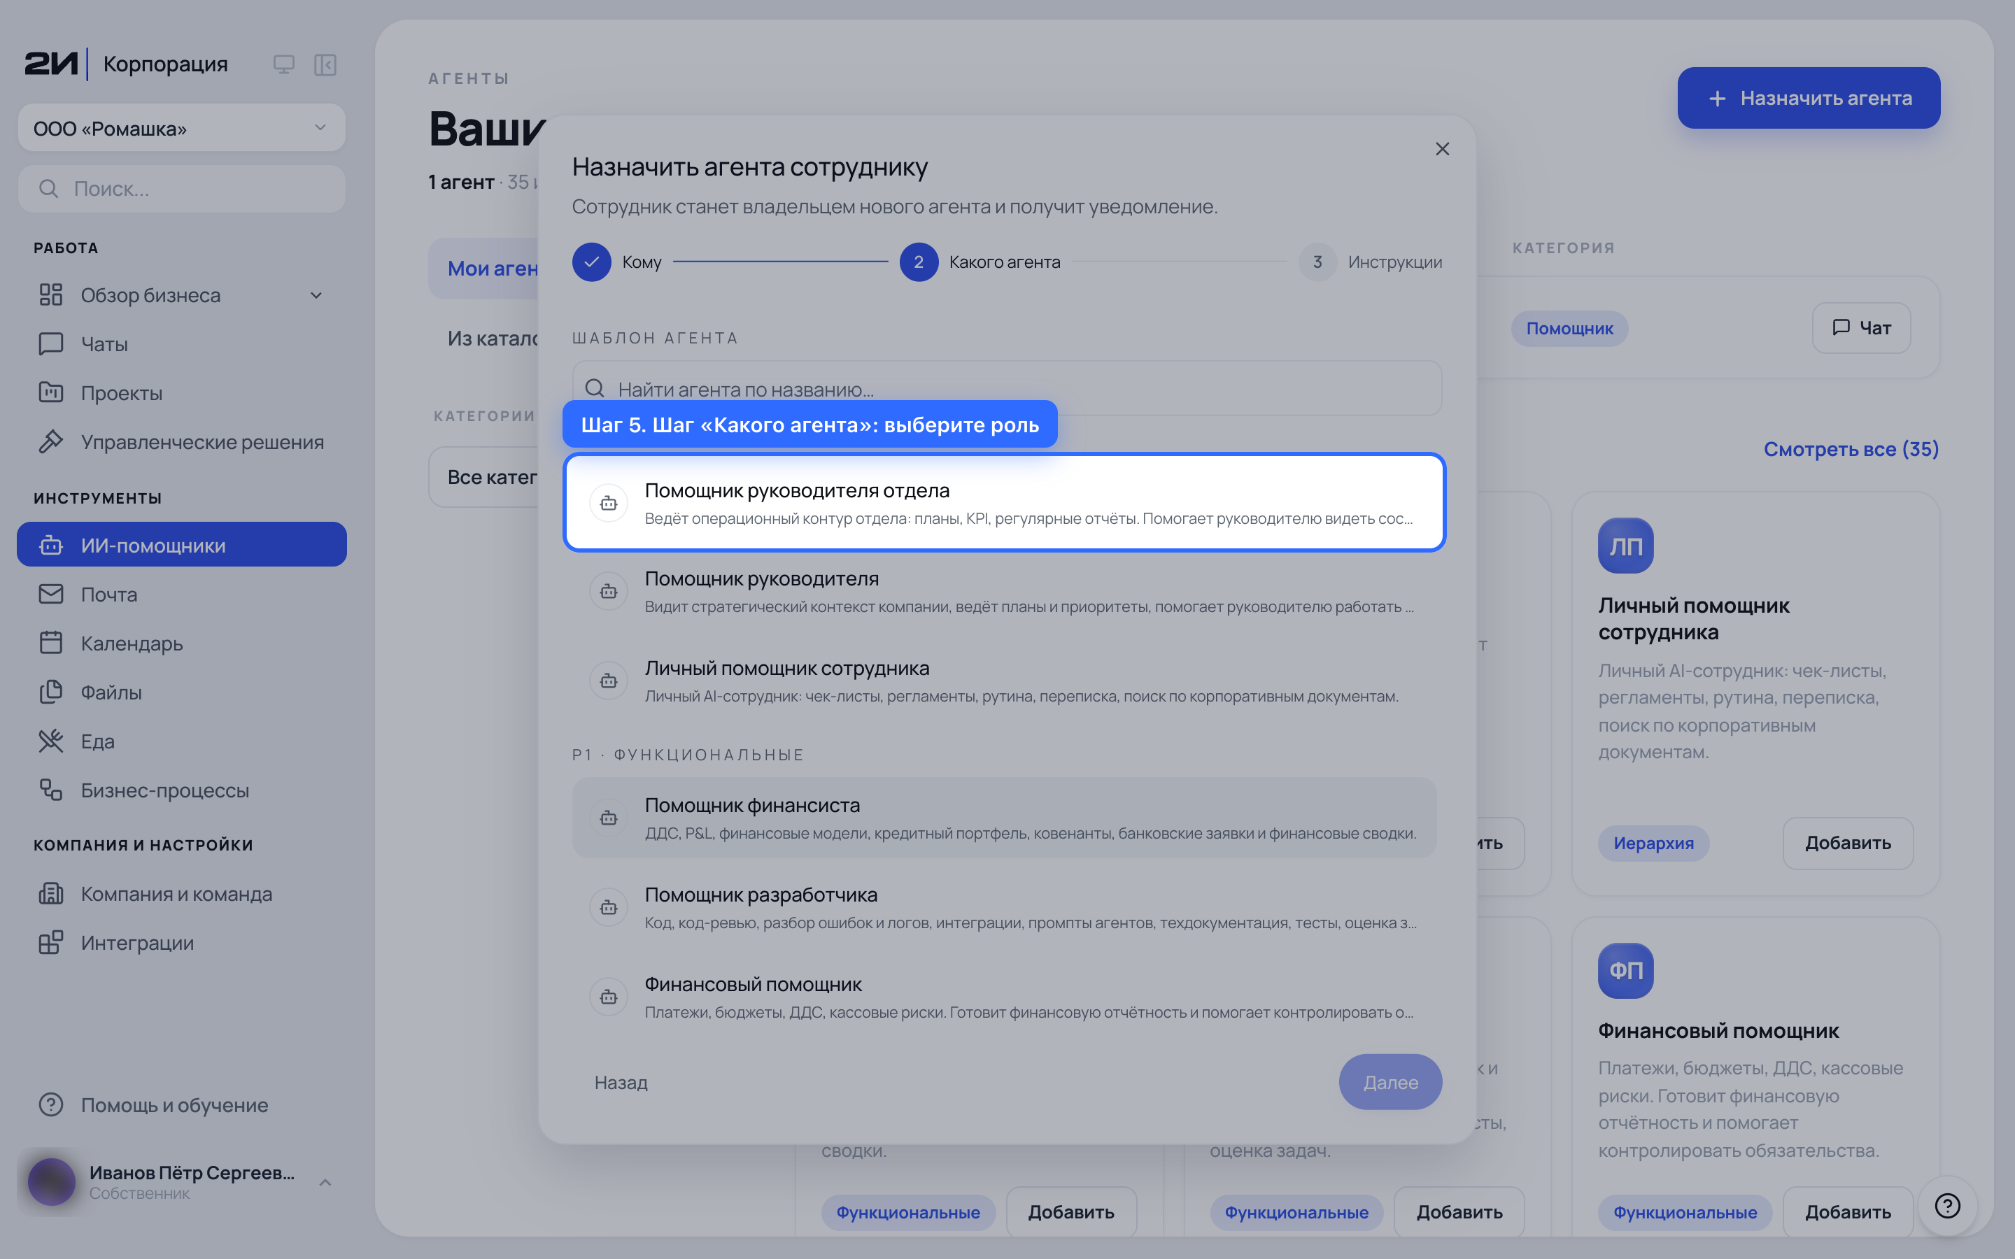Choose Помощник разработчика template
The width and height of the screenshot is (2015, 1259).
point(1004,908)
